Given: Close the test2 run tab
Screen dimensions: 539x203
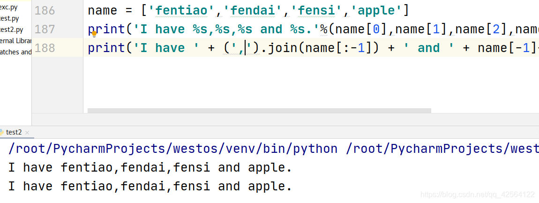Looking at the screenshot, I should pos(27,133).
